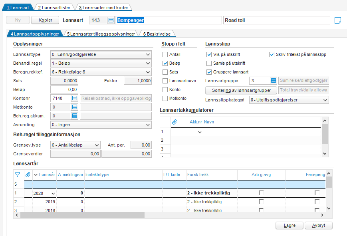Click the Kontonr 7140 field
This screenshot has height=236, width=347.
[x=61, y=98]
